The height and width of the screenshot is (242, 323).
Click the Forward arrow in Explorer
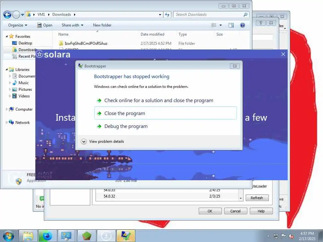(16, 14)
